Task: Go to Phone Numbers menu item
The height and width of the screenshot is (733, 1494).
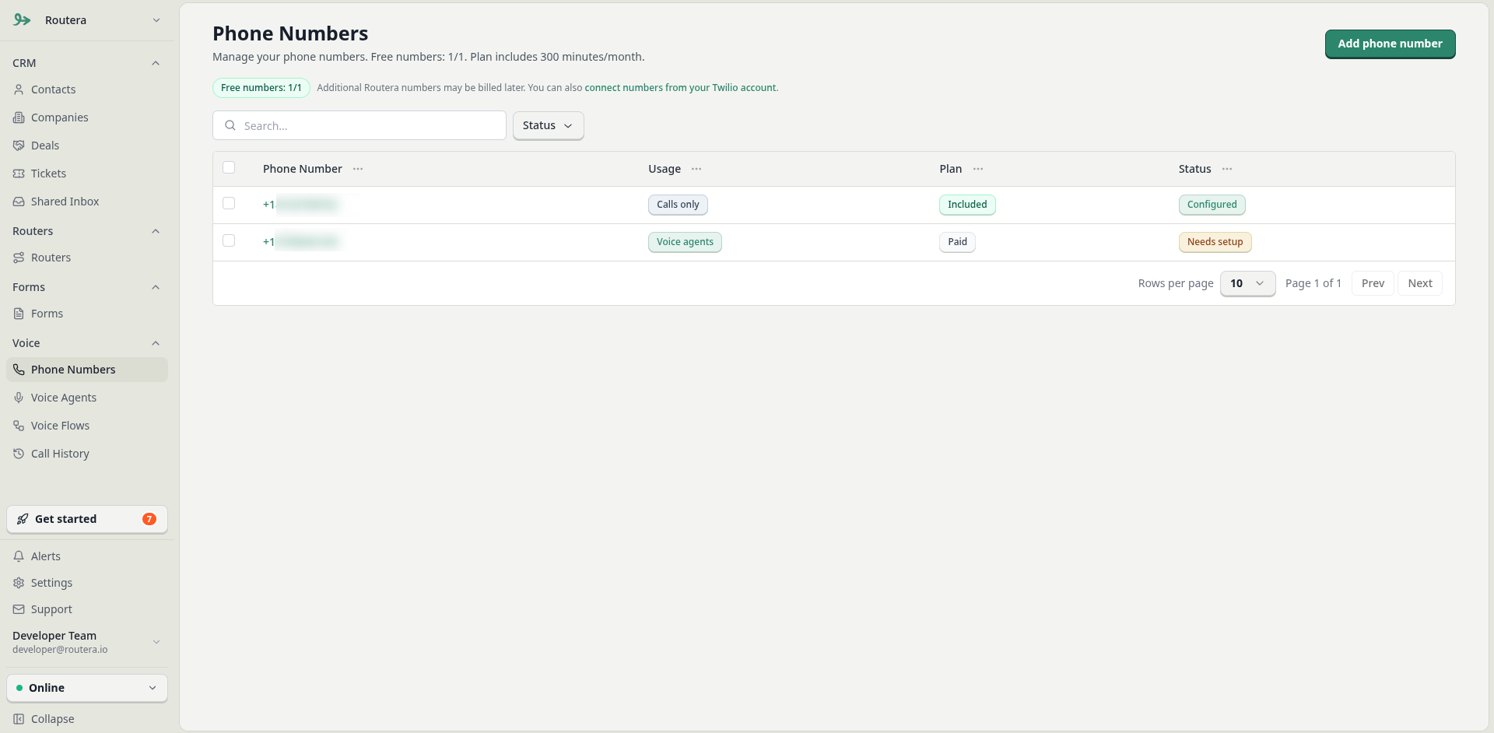Action: (x=87, y=370)
